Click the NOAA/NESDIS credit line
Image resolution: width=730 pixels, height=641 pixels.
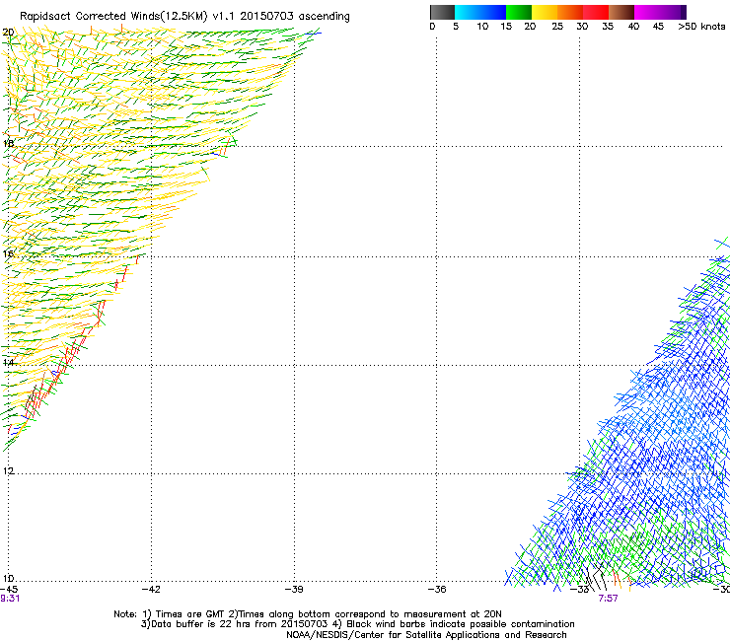(426, 635)
